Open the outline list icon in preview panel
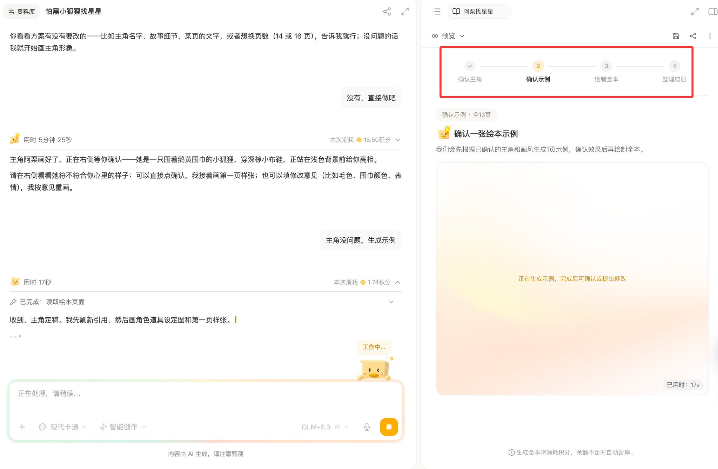This screenshot has width=718, height=469. [436, 12]
